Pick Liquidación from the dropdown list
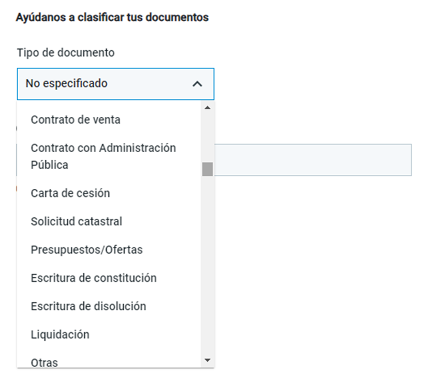This screenshot has width=428, height=391. [x=109, y=335]
